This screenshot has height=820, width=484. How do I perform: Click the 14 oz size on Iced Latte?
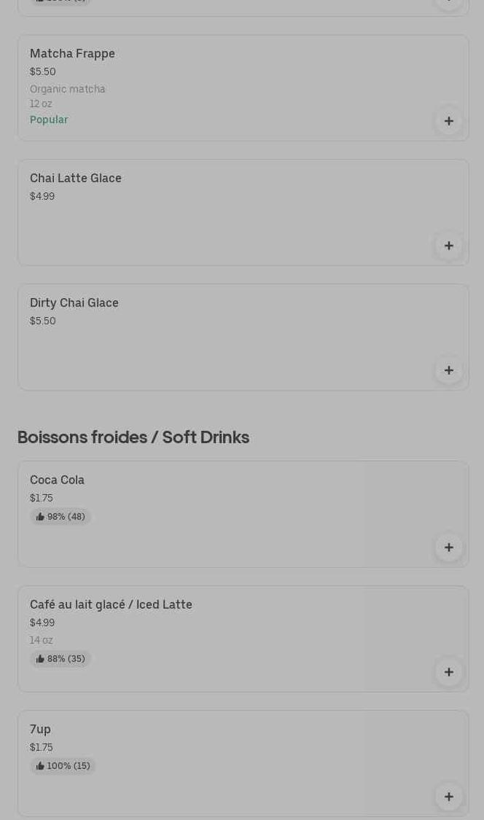(x=42, y=640)
